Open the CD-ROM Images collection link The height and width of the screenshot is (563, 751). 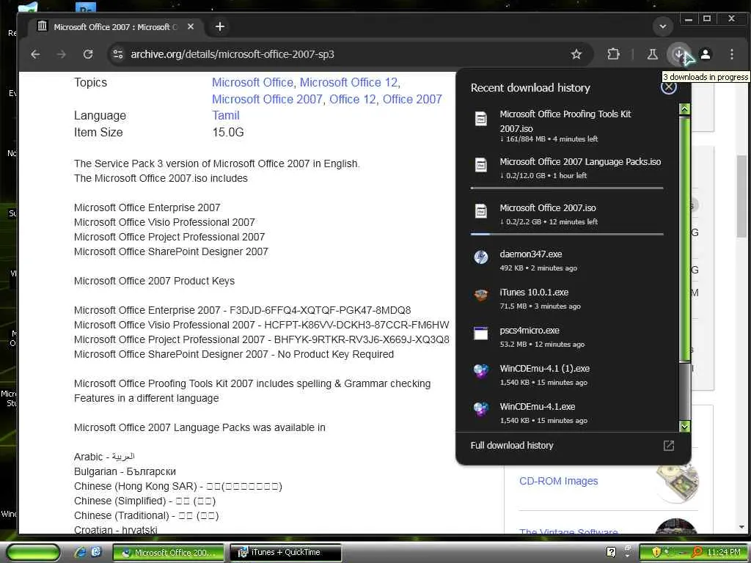click(558, 481)
